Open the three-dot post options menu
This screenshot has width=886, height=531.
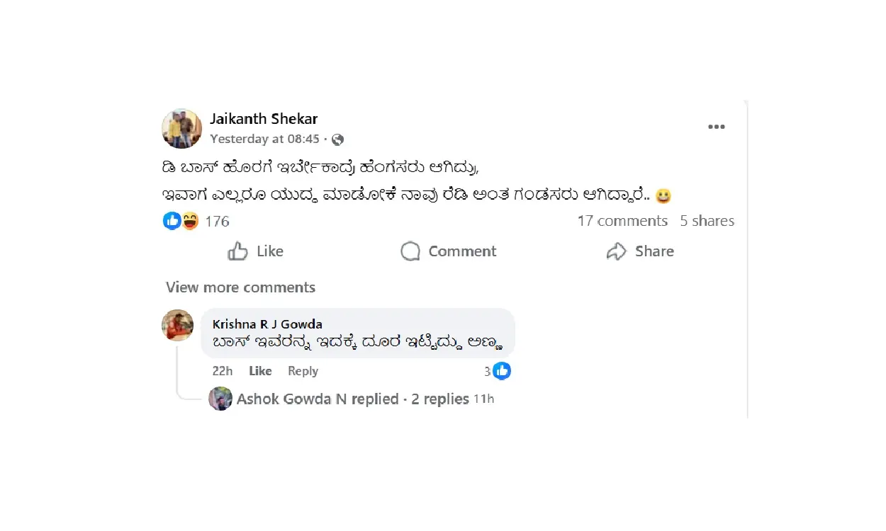click(x=716, y=127)
